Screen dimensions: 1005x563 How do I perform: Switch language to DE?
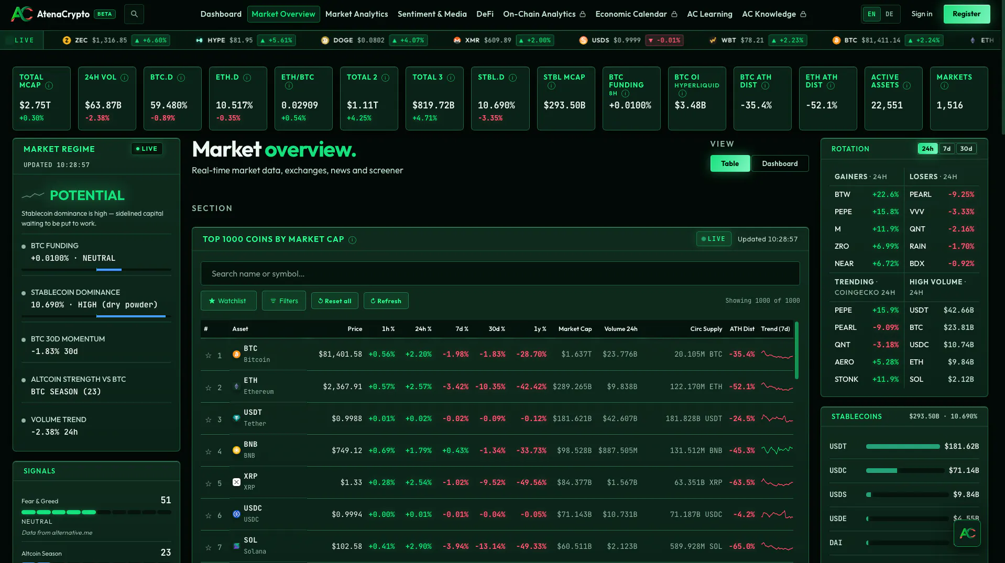[x=889, y=14]
